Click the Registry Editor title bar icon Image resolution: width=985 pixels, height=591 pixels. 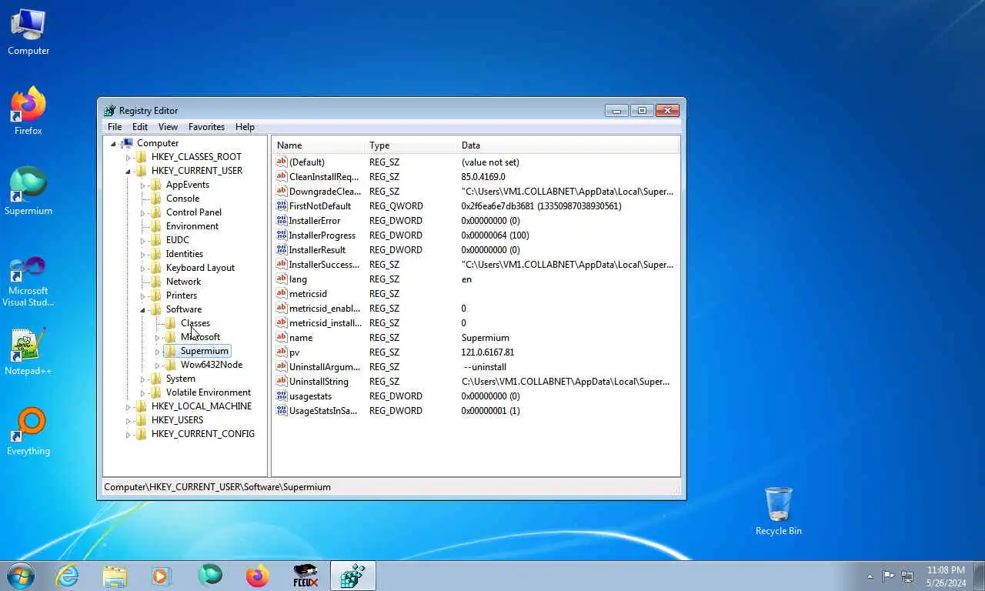[x=110, y=111]
